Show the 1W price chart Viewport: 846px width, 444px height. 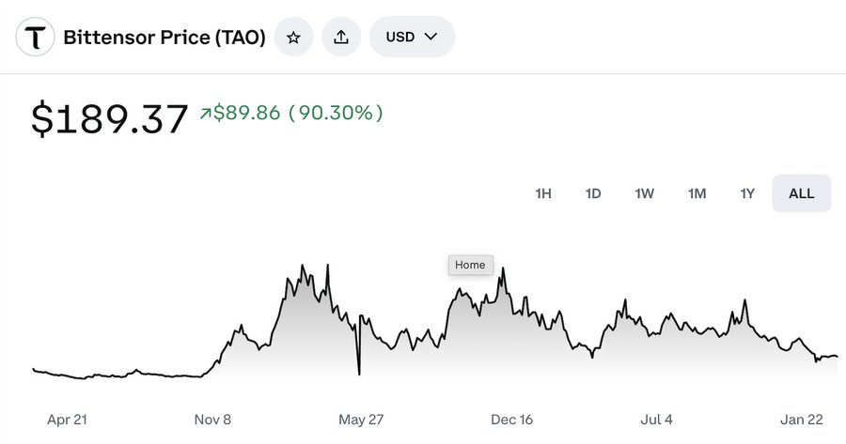644,193
